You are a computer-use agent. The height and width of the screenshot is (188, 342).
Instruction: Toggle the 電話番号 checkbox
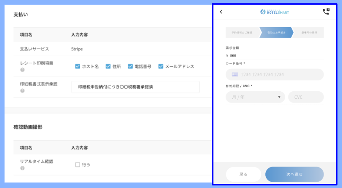point(130,66)
